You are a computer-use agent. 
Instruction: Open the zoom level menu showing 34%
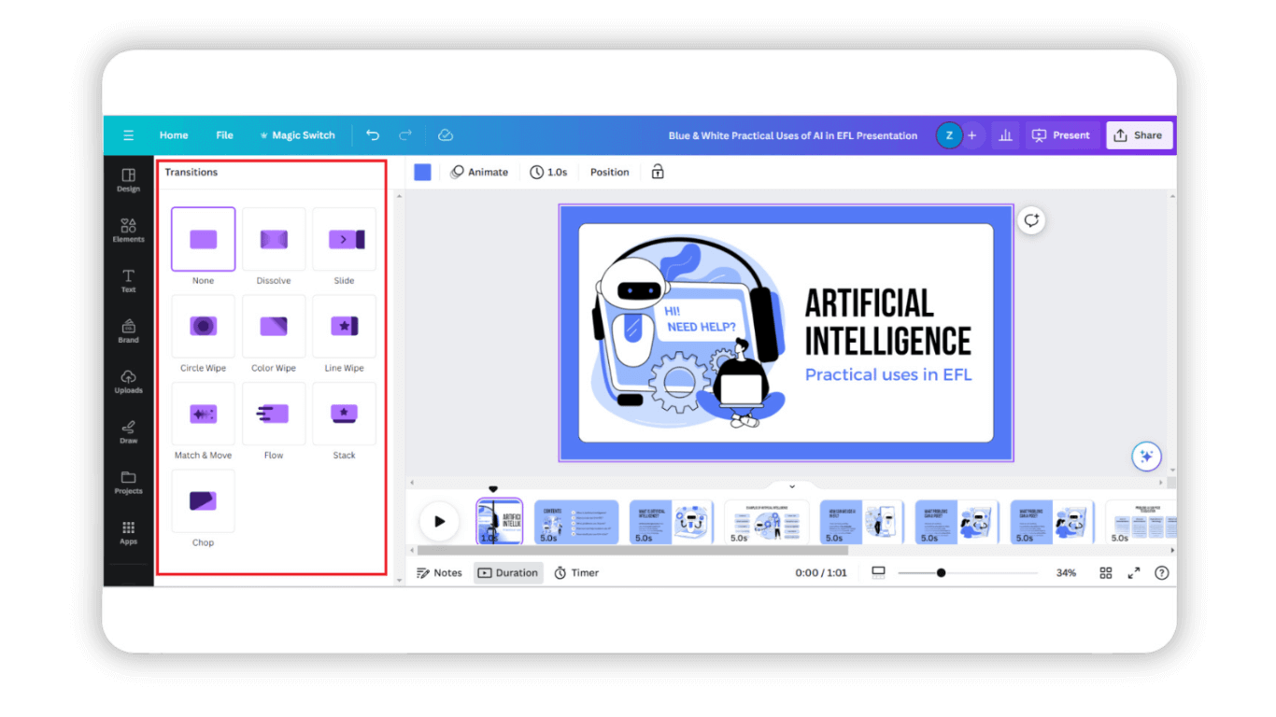click(x=1066, y=572)
